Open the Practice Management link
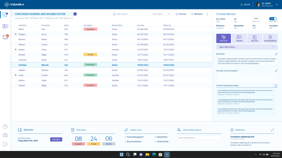 (x=134, y=137)
